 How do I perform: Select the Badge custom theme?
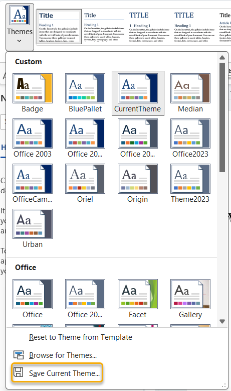pos(33,93)
